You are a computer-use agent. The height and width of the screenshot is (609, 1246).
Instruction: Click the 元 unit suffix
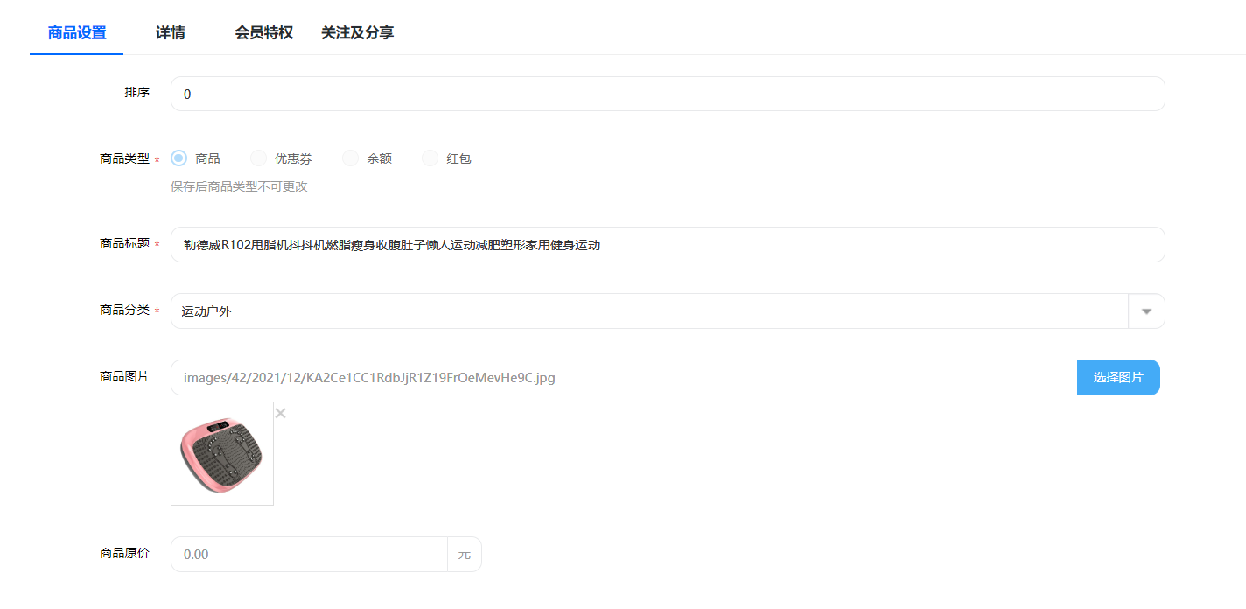click(x=465, y=555)
